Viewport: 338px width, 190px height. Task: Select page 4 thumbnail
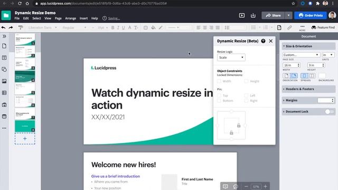pyautogui.click(x=25, y=77)
